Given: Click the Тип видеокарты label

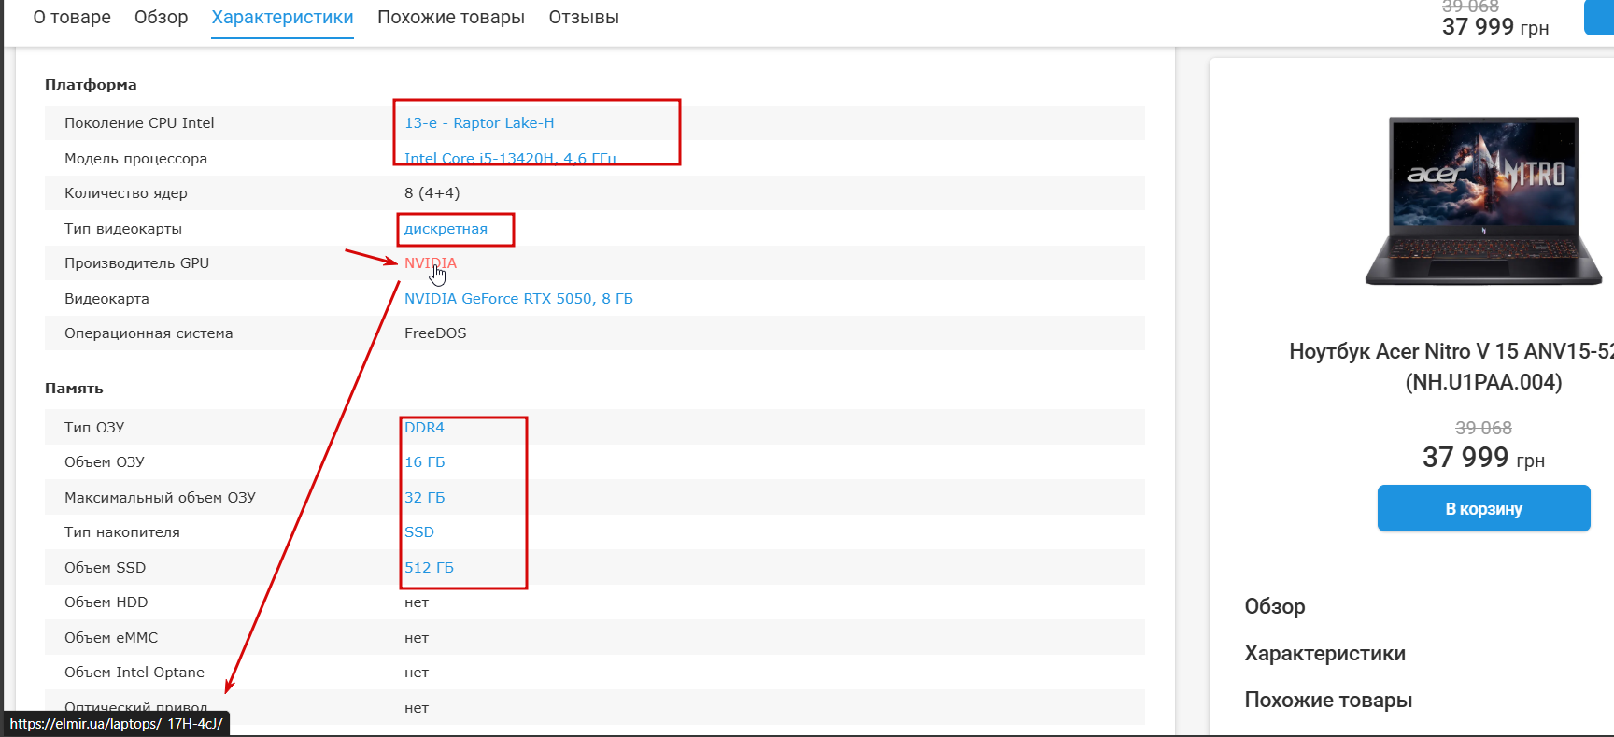Looking at the screenshot, I should tap(123, 229).
